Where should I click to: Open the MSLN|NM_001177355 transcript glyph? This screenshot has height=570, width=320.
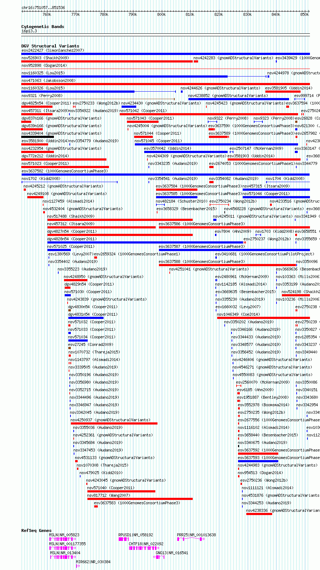click(63, 548)
